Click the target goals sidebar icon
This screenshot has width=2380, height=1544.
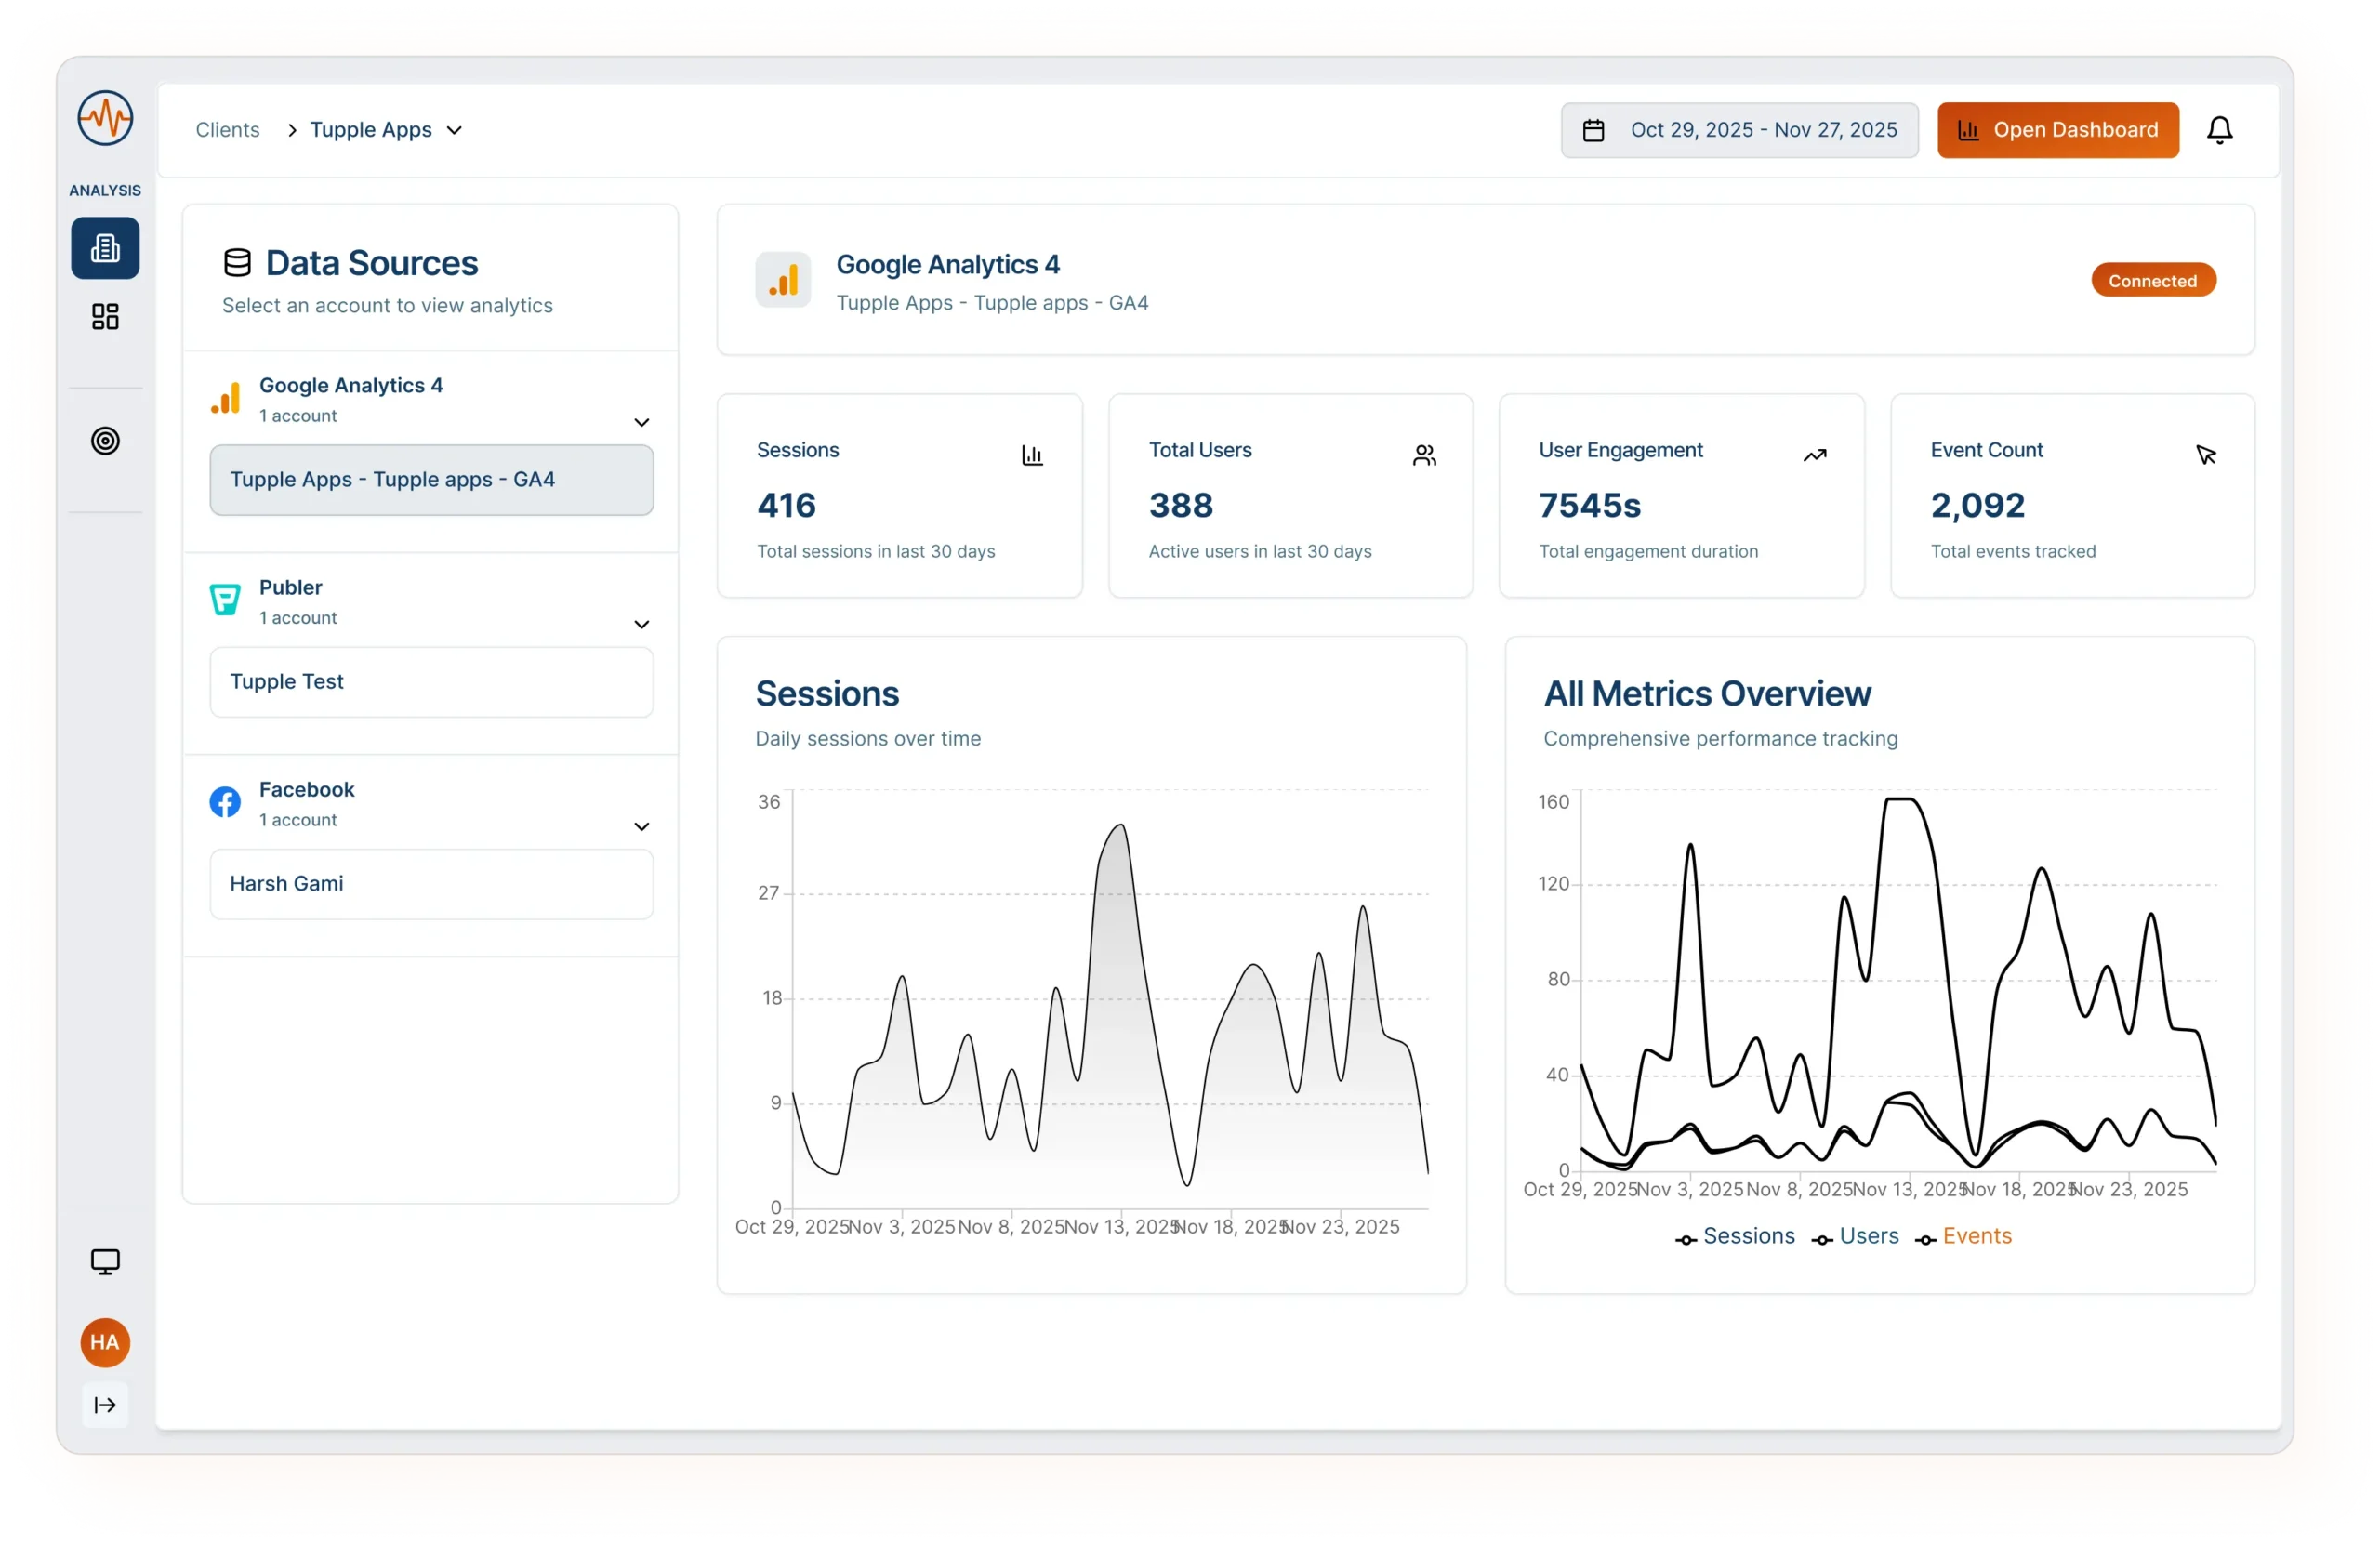(x=105, y=441)
